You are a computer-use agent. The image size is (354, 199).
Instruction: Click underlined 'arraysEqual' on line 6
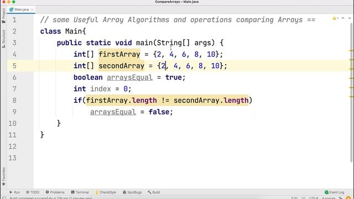[129, 77]
